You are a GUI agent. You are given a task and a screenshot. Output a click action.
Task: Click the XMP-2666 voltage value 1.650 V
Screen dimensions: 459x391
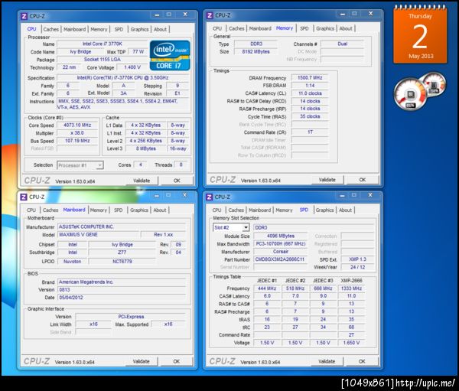pyautogui.click(x=351, y=343)
